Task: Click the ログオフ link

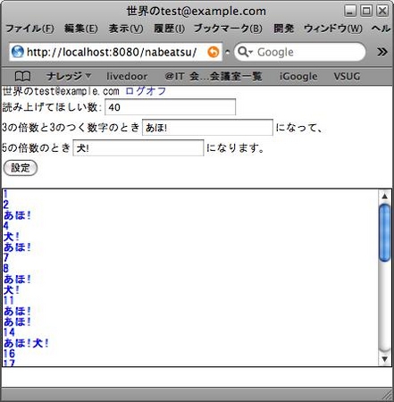Action: 146,91
